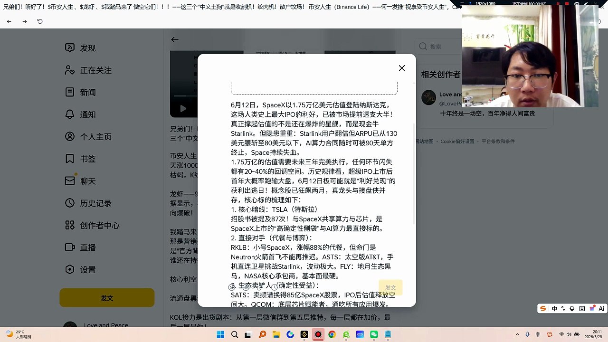This screenshot has height=342, width=608.
Task: Open 个人主页 (Profile) in the sidebar
Action: pyautogui.click(x=88, y=137)
